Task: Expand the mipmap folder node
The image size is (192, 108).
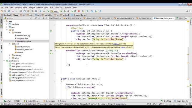Action: tap(10, 55)
